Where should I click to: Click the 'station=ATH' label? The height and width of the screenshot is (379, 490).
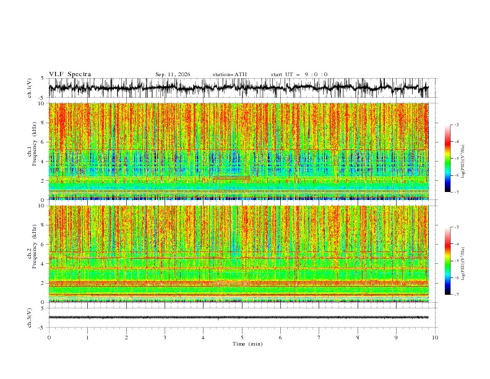pos(230,74)
